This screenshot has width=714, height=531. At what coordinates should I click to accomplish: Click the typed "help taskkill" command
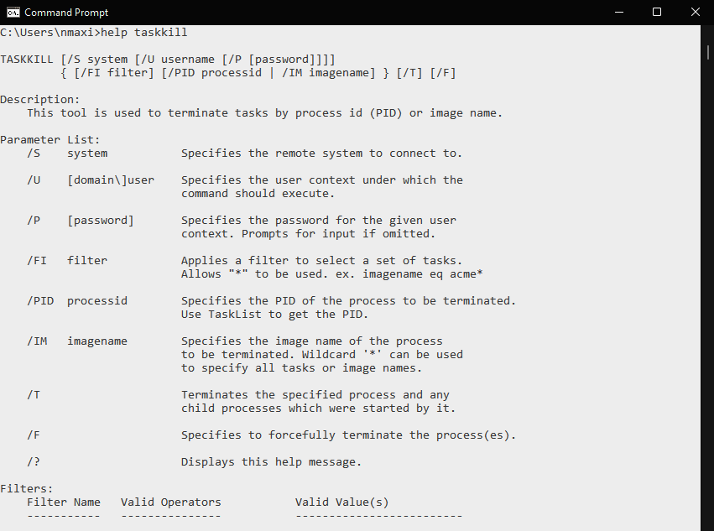(x=144, y=33)
